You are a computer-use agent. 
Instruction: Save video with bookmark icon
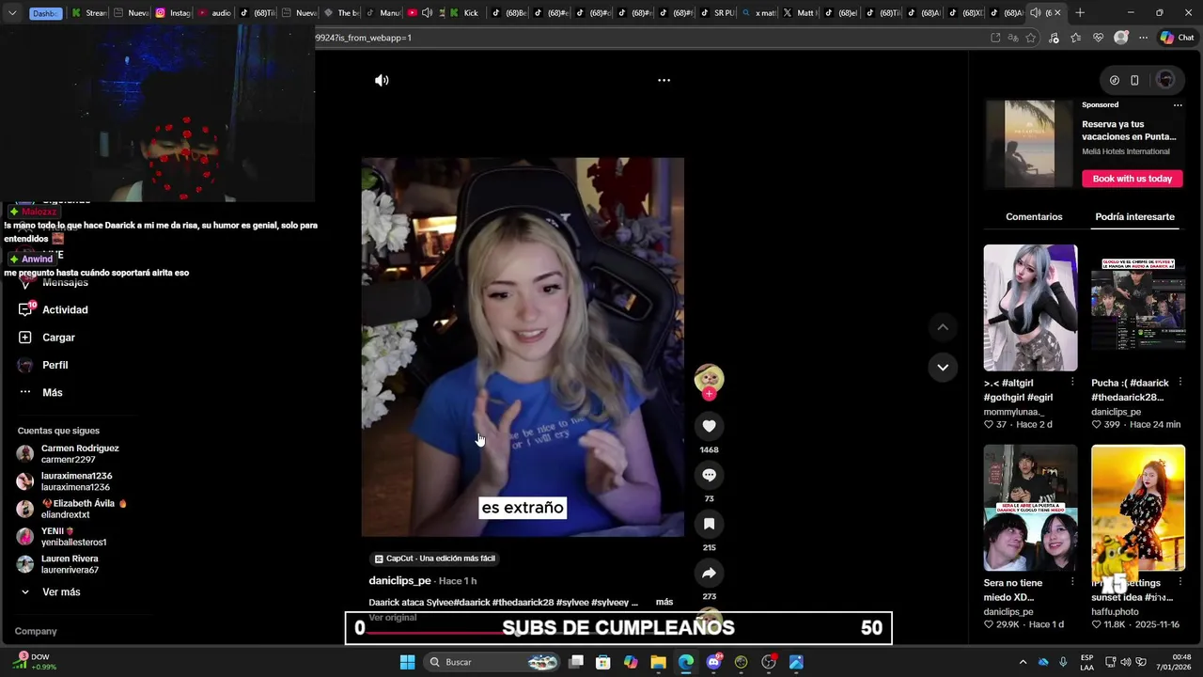click(x=709, y=524)
